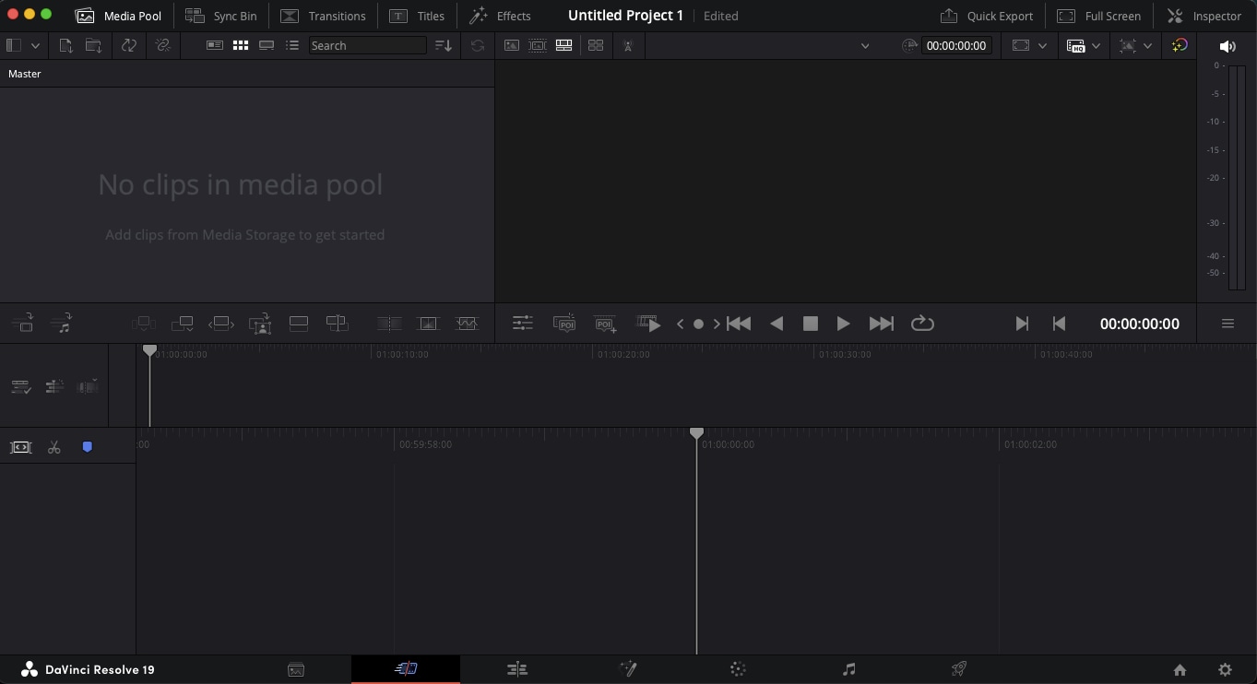Screen dimensions: 1257x684
Task: Mute audio with the speaker icon
Action: [x=1227, y=46]
